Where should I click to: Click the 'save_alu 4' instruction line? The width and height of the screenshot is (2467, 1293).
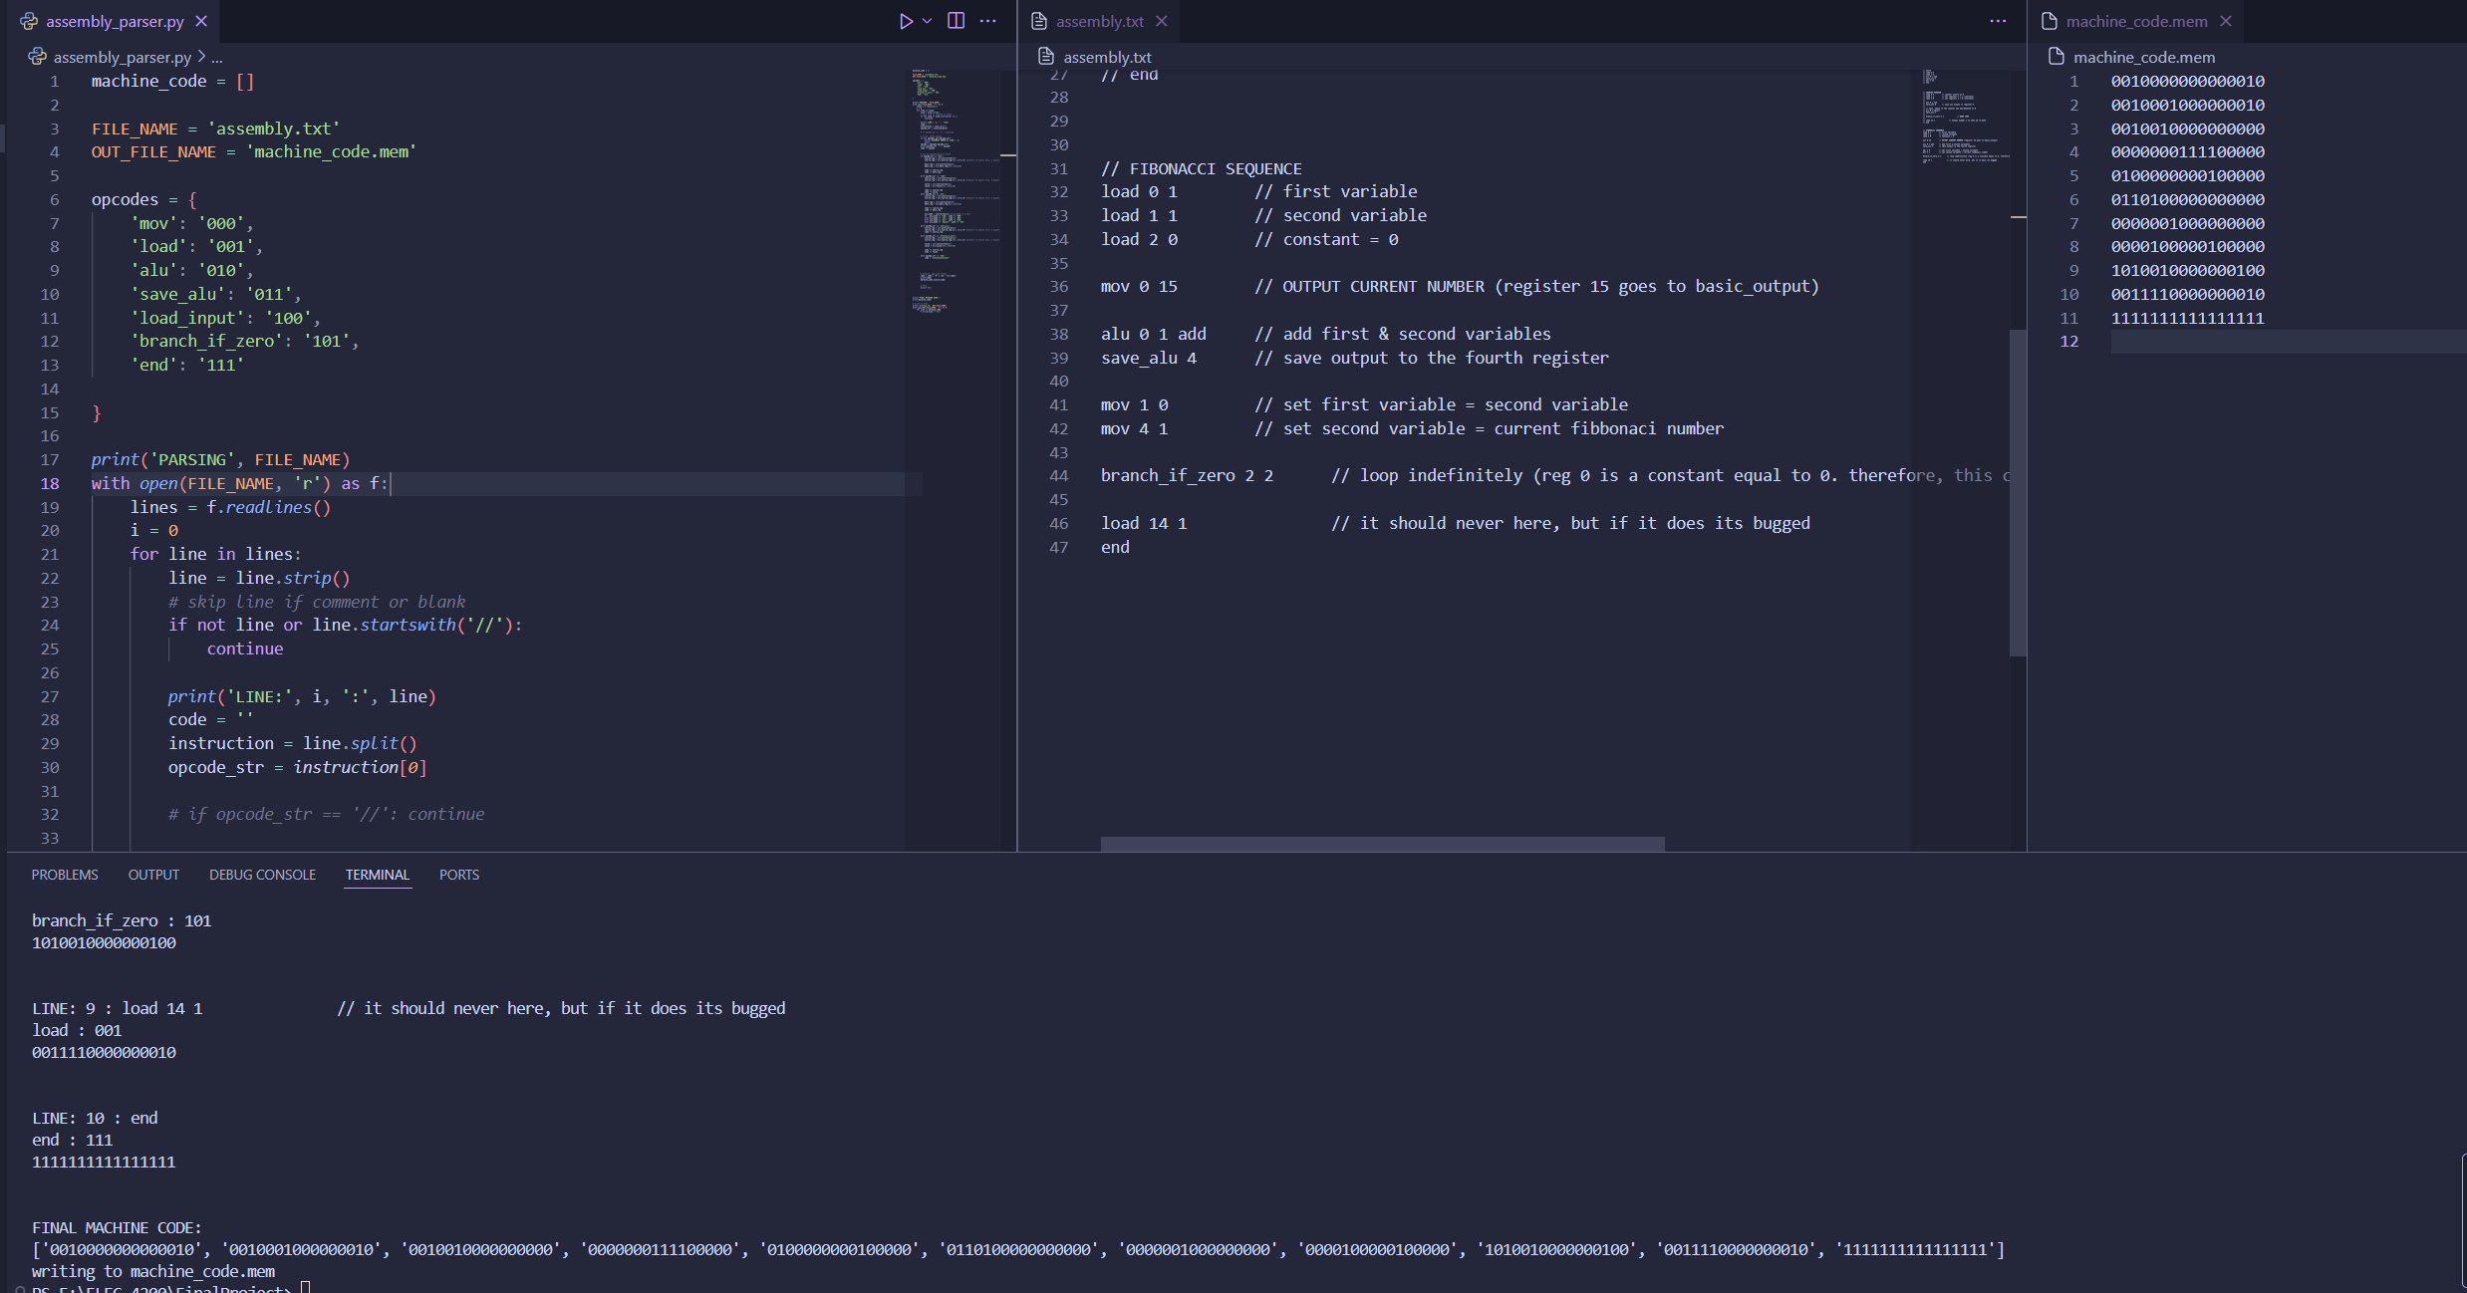click(1148, 359)
